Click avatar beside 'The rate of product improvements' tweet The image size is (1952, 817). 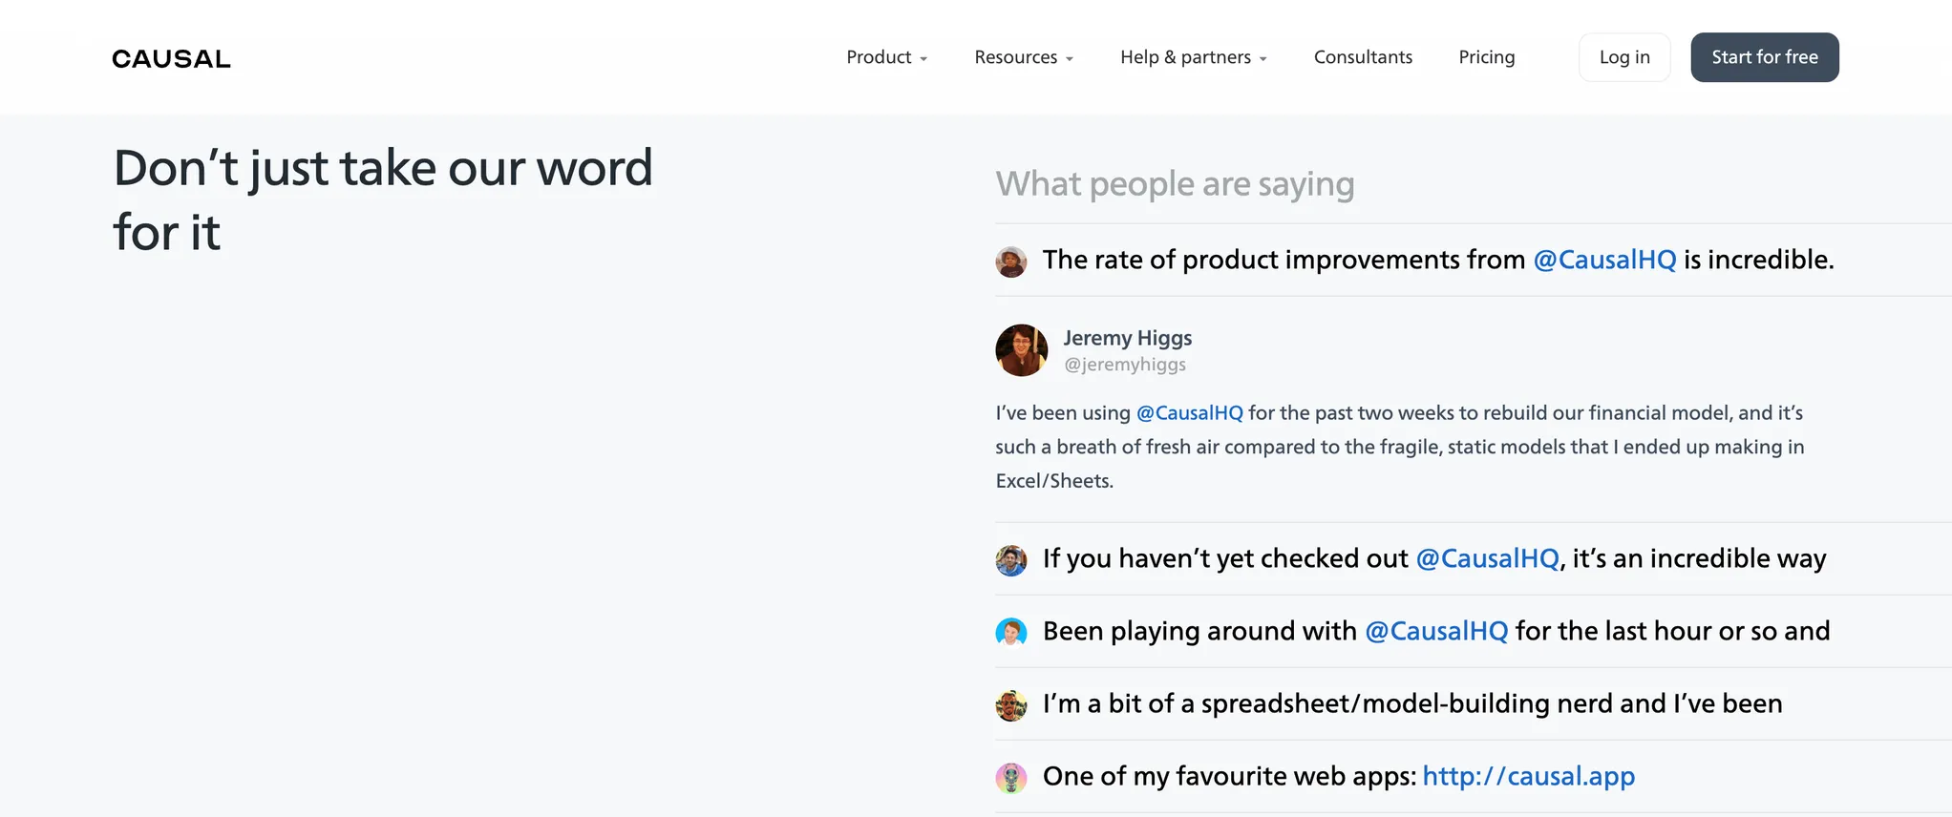pyautogui.click(x=1011, y=262)
